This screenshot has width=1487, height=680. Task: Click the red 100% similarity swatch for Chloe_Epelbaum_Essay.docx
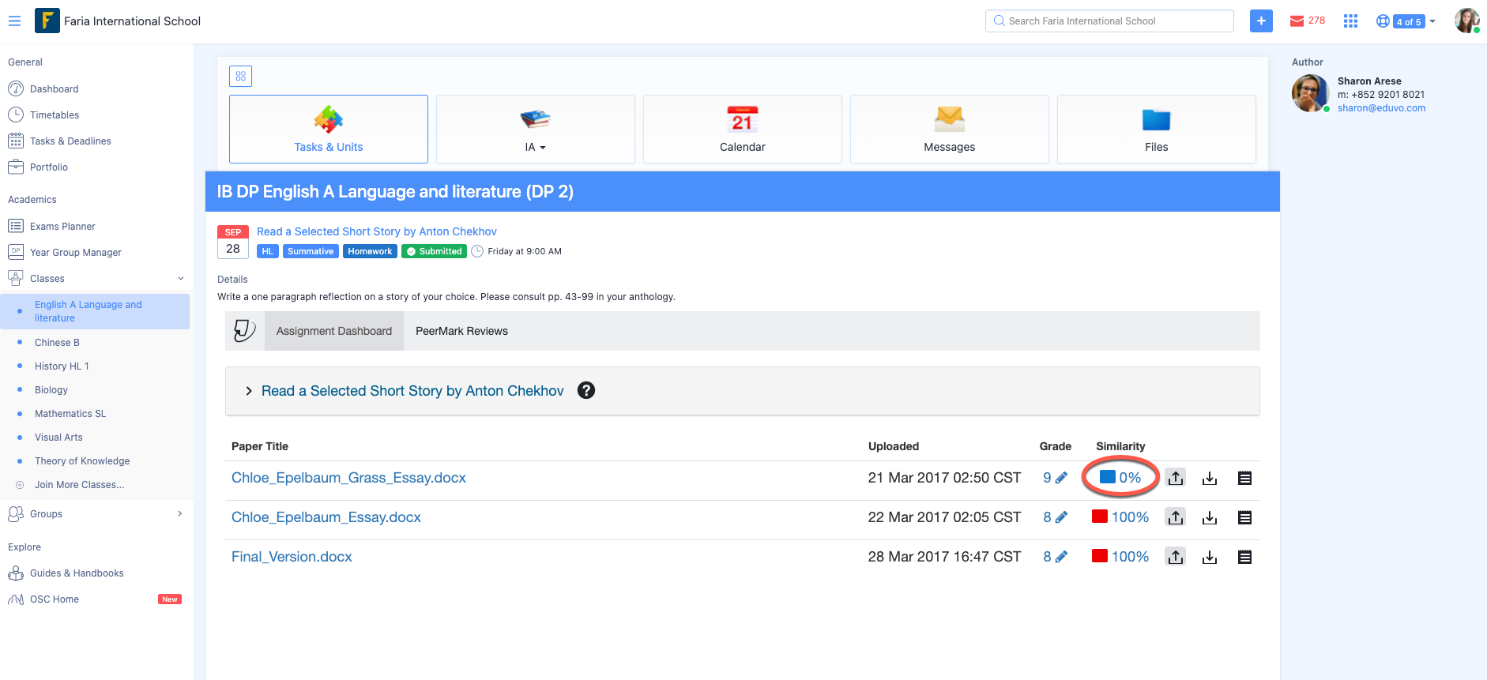point(1099,517)
